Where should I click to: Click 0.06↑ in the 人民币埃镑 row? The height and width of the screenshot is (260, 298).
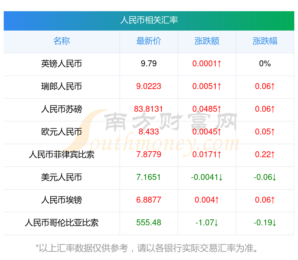point(265,200)
